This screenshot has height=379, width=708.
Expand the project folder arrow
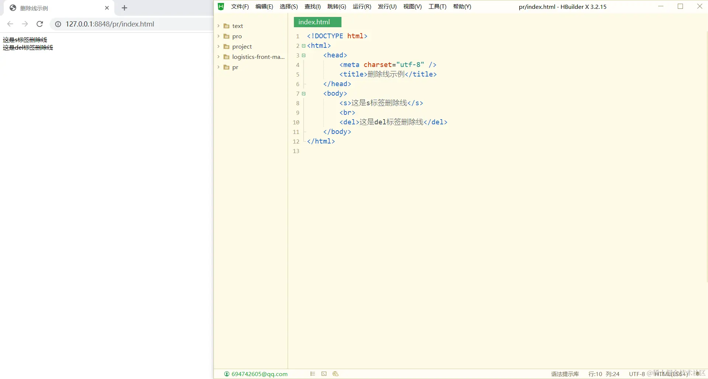coord(219,46)
